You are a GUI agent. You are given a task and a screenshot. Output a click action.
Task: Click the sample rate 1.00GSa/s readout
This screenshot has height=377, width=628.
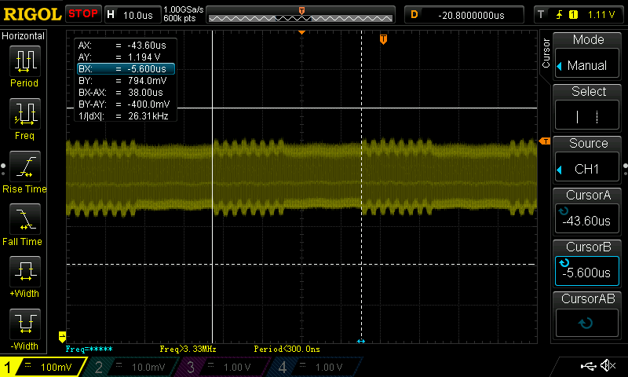[184, 9]
